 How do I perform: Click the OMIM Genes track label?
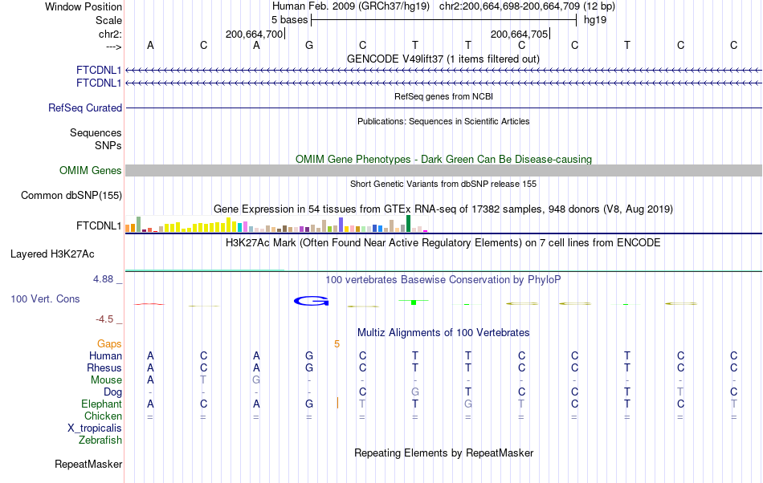coord(91,171)
